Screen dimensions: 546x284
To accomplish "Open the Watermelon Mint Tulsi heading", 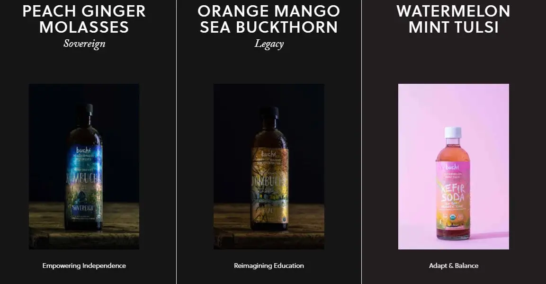I will [x=453, y=19].
